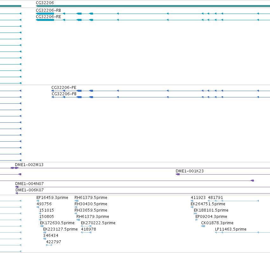Select EST EP09204.3prime label

tap(211, 217)
